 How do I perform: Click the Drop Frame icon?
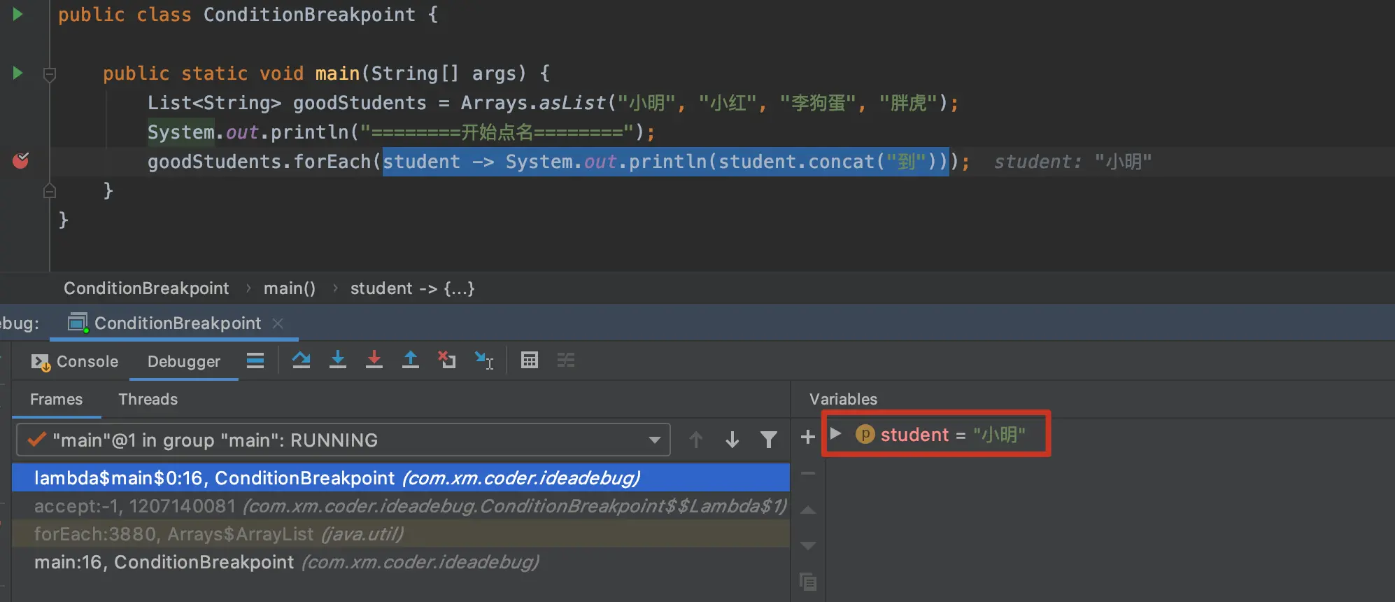tap(446, 360)
